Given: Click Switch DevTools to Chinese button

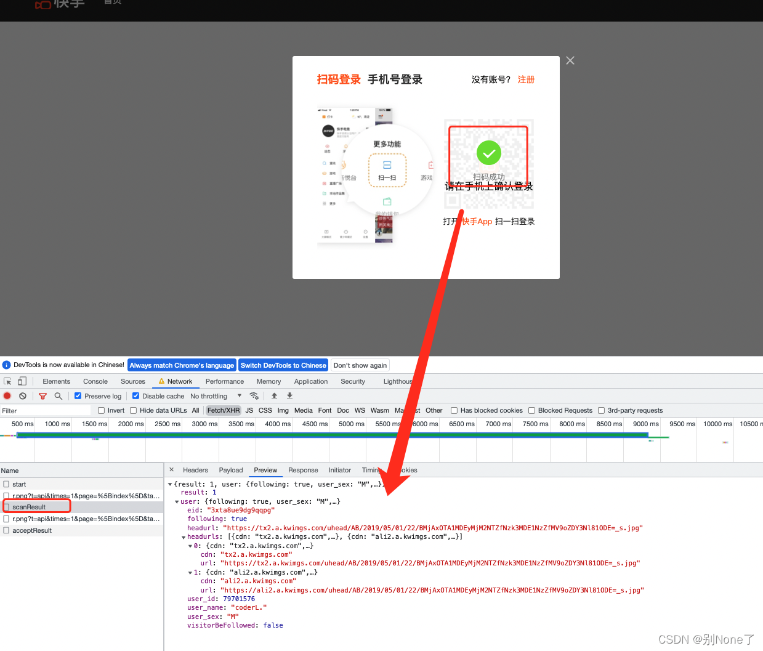Looking at the screenshot, I should coord(283,365).
